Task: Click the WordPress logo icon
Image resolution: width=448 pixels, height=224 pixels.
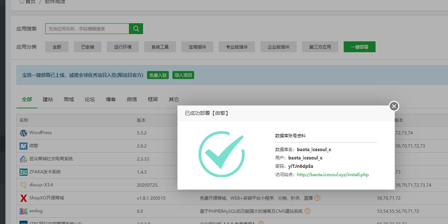Action: tap(24, 133)
